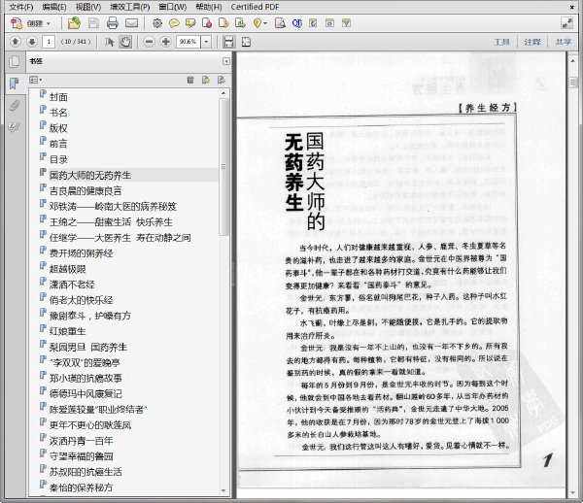
Task: Open the zoom percentage dropdown arrow
Action: 206,42
